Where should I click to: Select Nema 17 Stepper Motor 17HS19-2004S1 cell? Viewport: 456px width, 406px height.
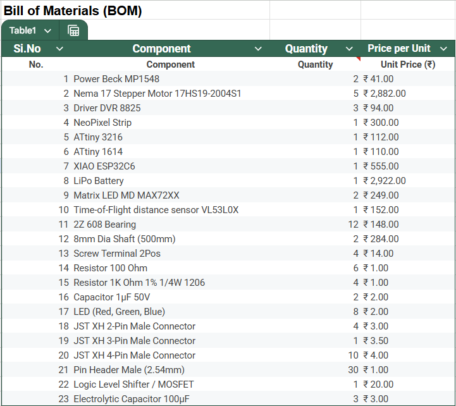[170, 94]
